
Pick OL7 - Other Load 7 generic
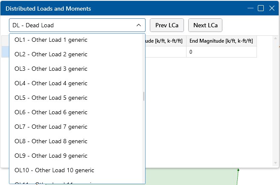coord(51,127)
